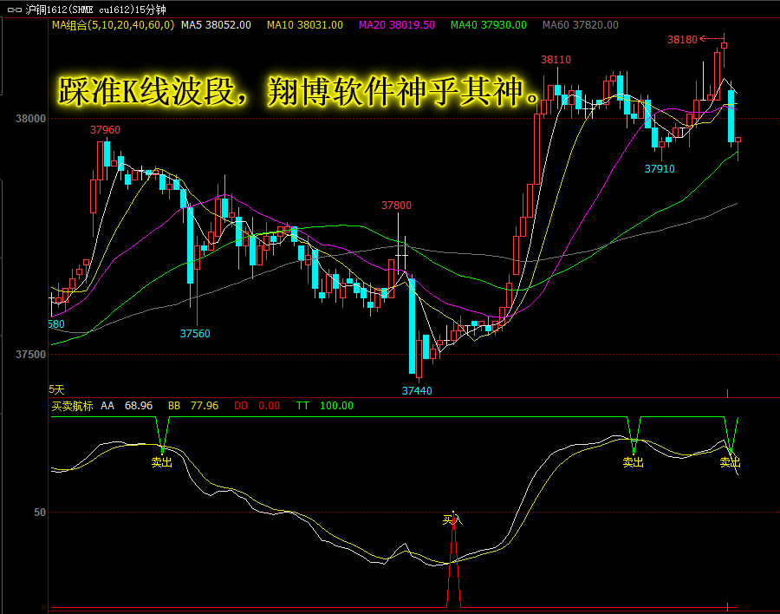
Task: Select chart title 沪铜1612(SHME cu1612)15分钟
Action: pos(95,10)
